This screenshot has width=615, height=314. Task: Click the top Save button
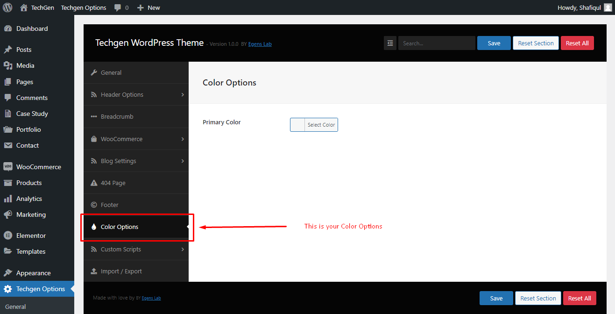tap(494, 43)
